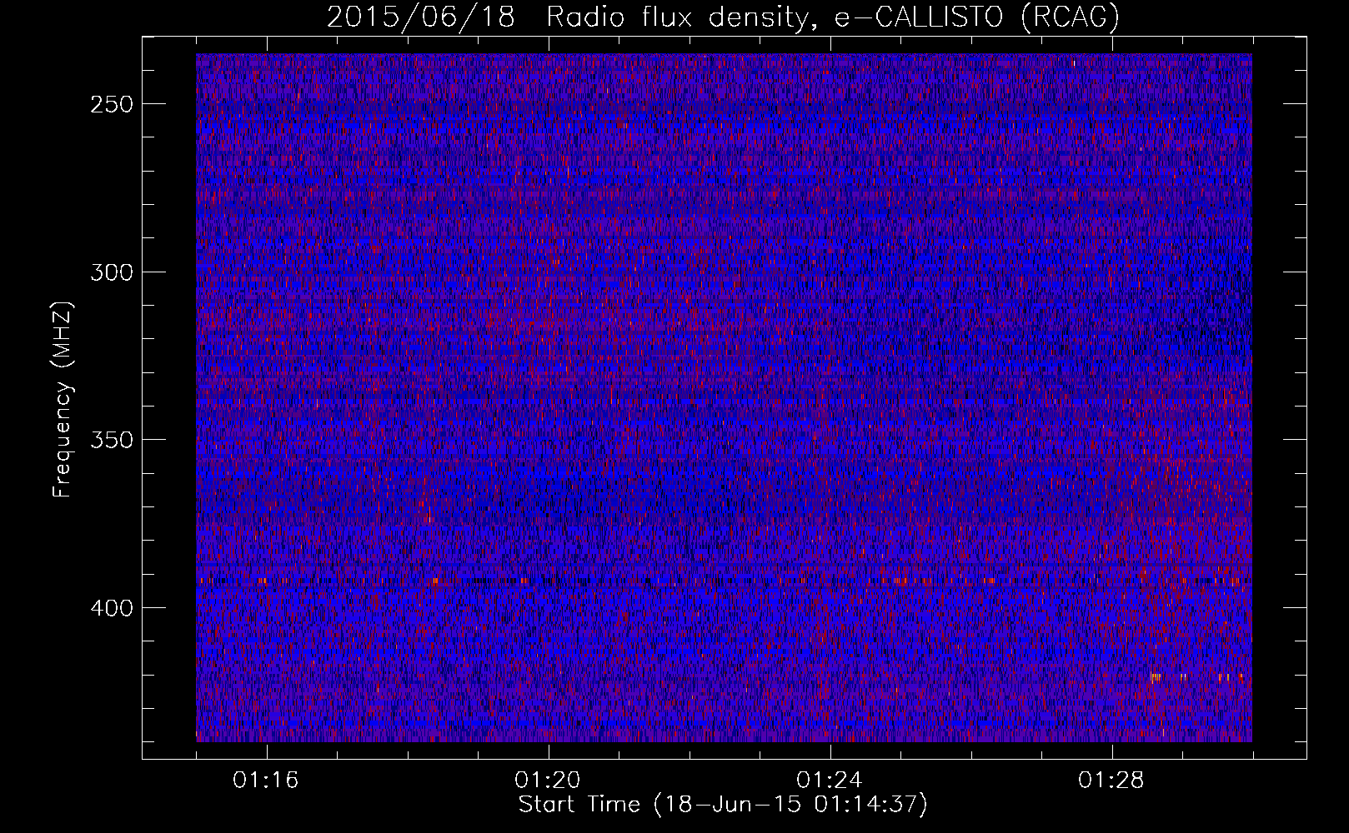Click the 400 frequency tick label
This screenshot has height=833, width=1349.
pyautogui.click(x=112, y=609)
